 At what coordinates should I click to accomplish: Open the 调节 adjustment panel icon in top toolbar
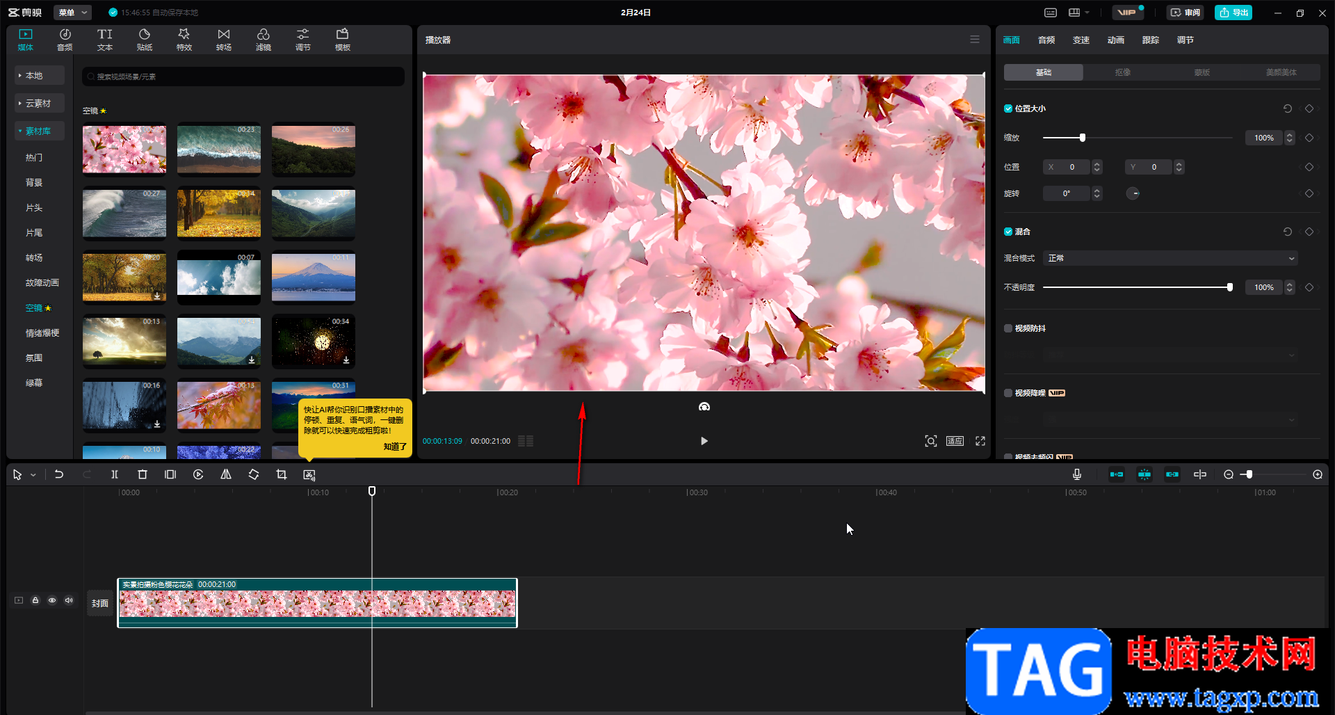pos(302,40)
